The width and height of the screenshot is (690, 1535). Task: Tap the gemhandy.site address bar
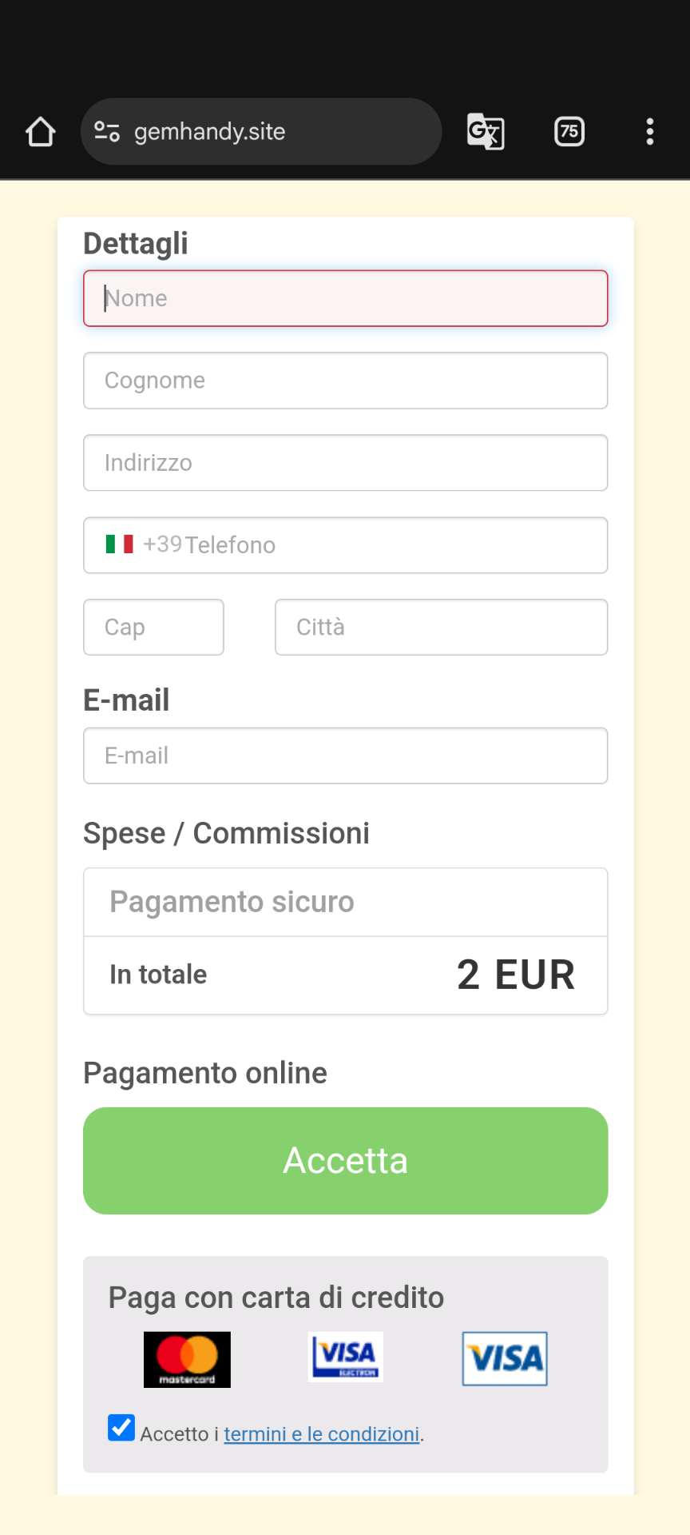(x=261, y=132)
